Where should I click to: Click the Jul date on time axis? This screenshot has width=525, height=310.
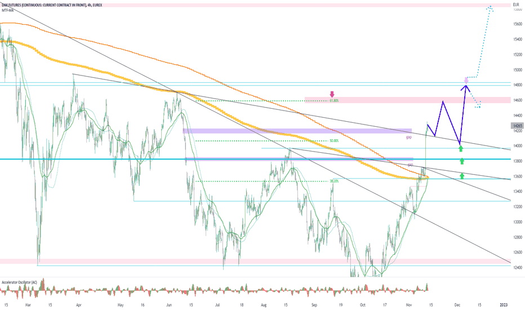(217, 305)
